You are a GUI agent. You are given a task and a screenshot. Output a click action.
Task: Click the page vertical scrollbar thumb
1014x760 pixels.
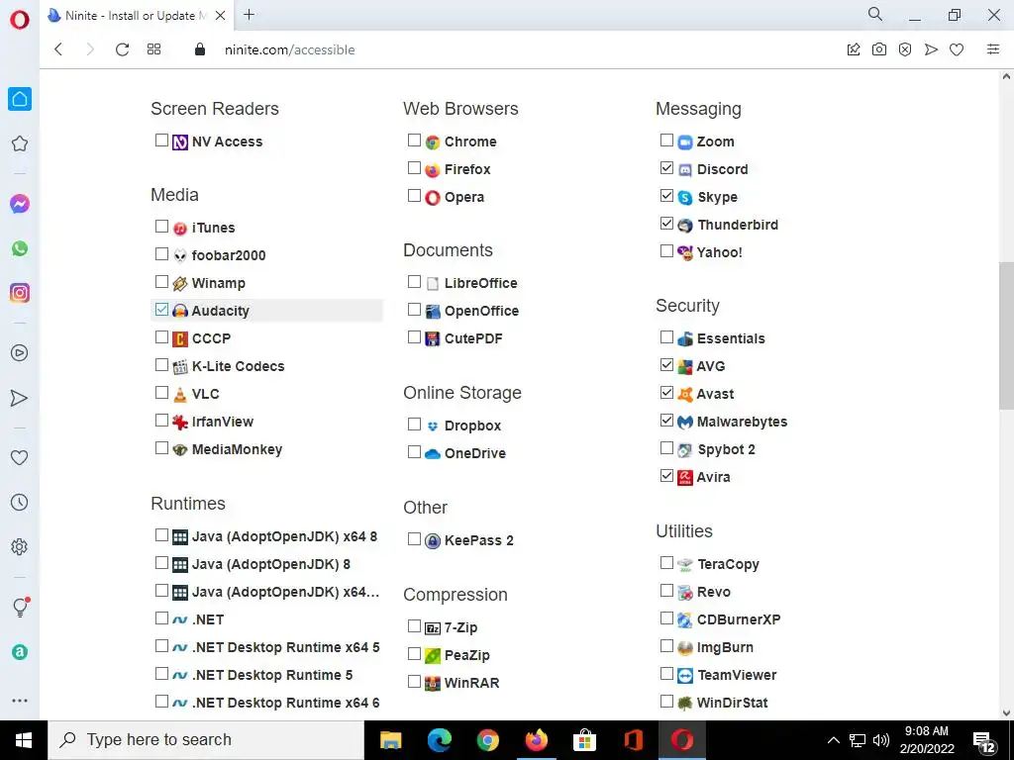click(x=1006, y=334)
